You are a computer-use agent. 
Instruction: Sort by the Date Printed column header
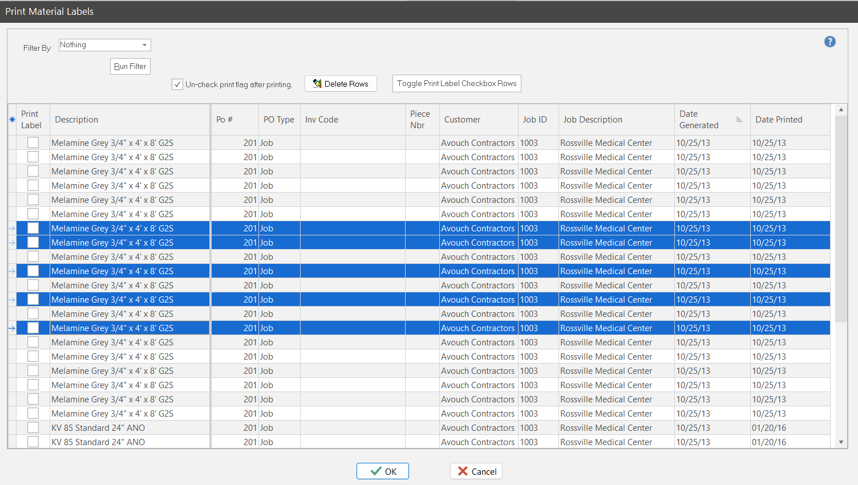click(x=779, y=120)
